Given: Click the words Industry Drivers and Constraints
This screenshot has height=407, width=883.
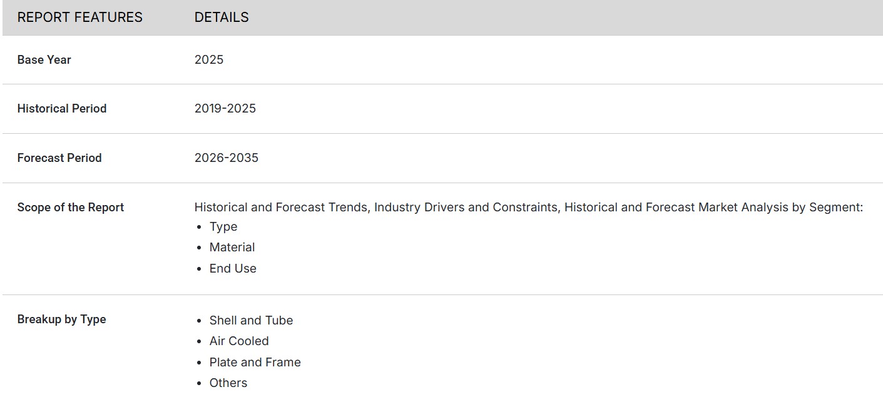Looking at the screenshot, I should point(466,208).
